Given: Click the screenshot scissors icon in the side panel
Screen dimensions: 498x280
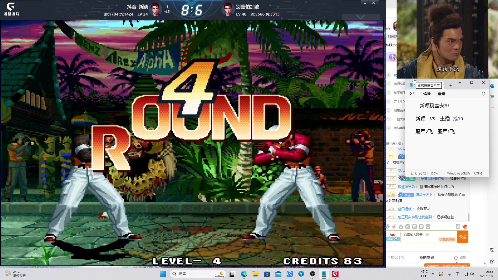Looking at the screenshot, I should [492, 250].
